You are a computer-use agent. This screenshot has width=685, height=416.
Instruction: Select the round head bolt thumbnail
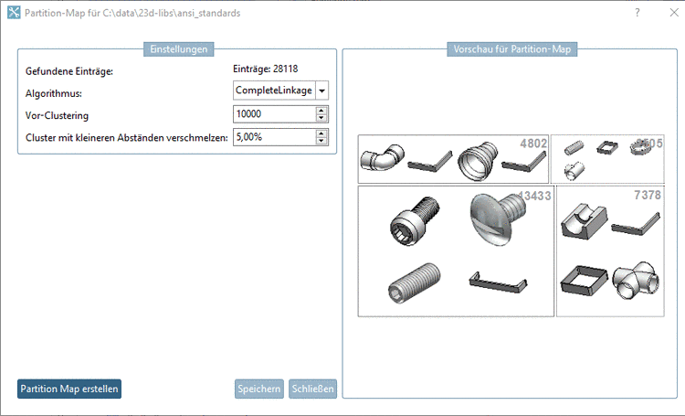click(497, 219)
